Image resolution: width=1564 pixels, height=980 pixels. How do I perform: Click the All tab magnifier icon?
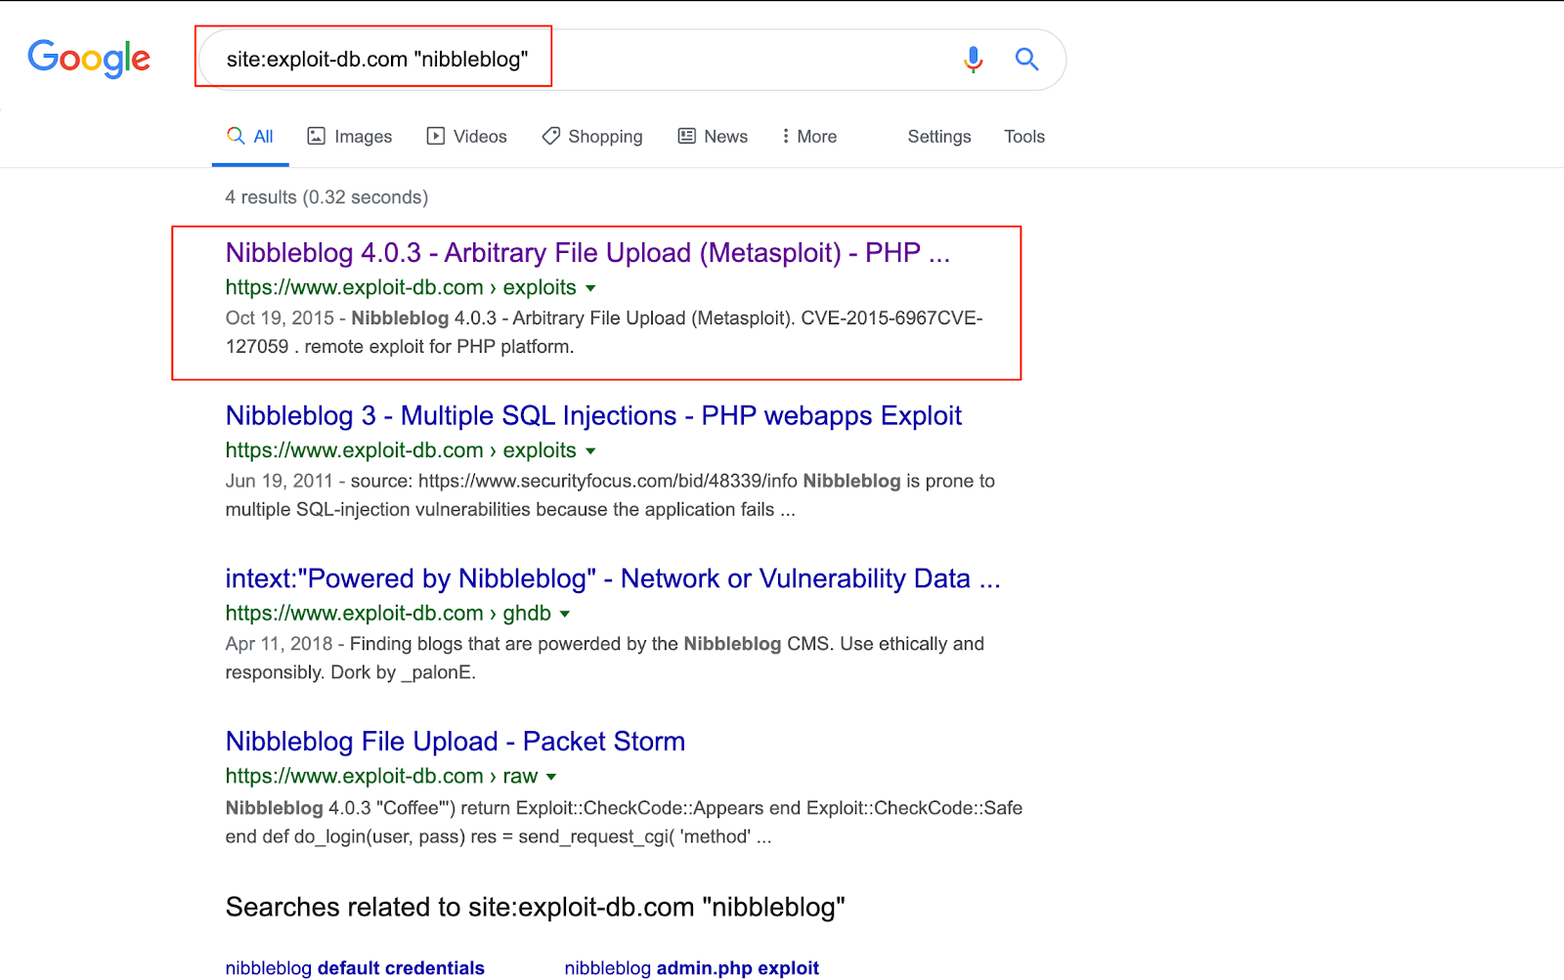tap(236, 136)
